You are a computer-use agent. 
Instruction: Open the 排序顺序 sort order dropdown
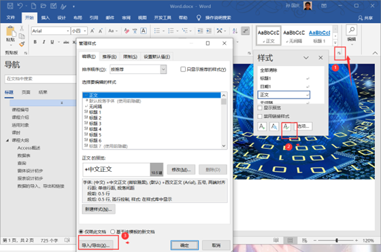(x=163, y=69)
